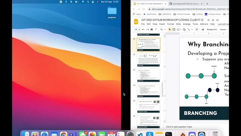241x136 pixels.
Task: Open Bluetooth menu bar icon
Action: (x=66, y=2)
